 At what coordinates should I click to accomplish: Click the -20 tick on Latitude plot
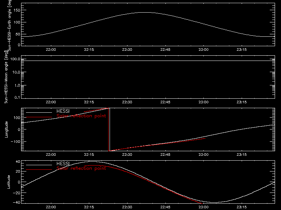pyautogui.click(x=17, y=193)
